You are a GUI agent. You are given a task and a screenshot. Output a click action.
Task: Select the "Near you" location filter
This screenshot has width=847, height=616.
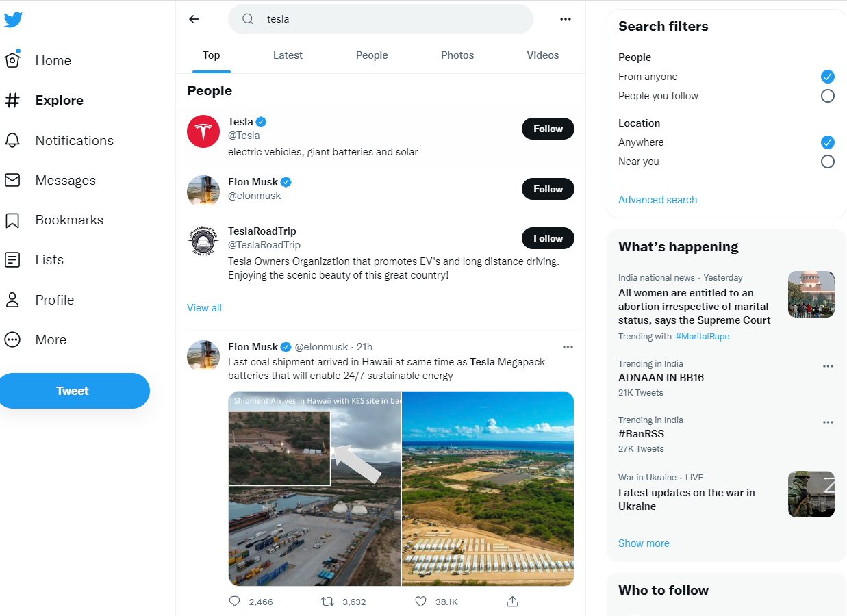tap(827, 162)
